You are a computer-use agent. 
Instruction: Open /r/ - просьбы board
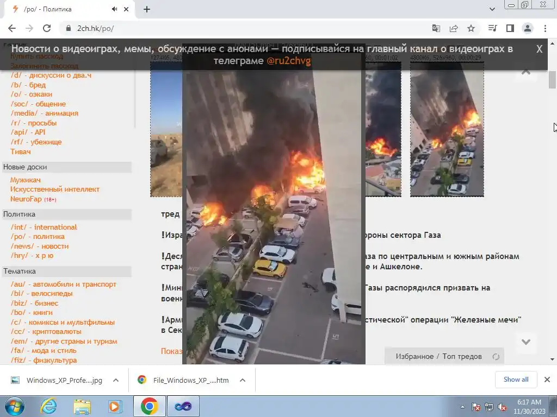(x=33, y=123)
